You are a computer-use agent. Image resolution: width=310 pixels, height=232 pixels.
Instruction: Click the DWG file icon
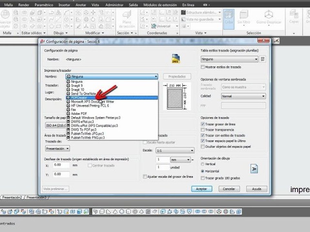[x=176, y=59]
